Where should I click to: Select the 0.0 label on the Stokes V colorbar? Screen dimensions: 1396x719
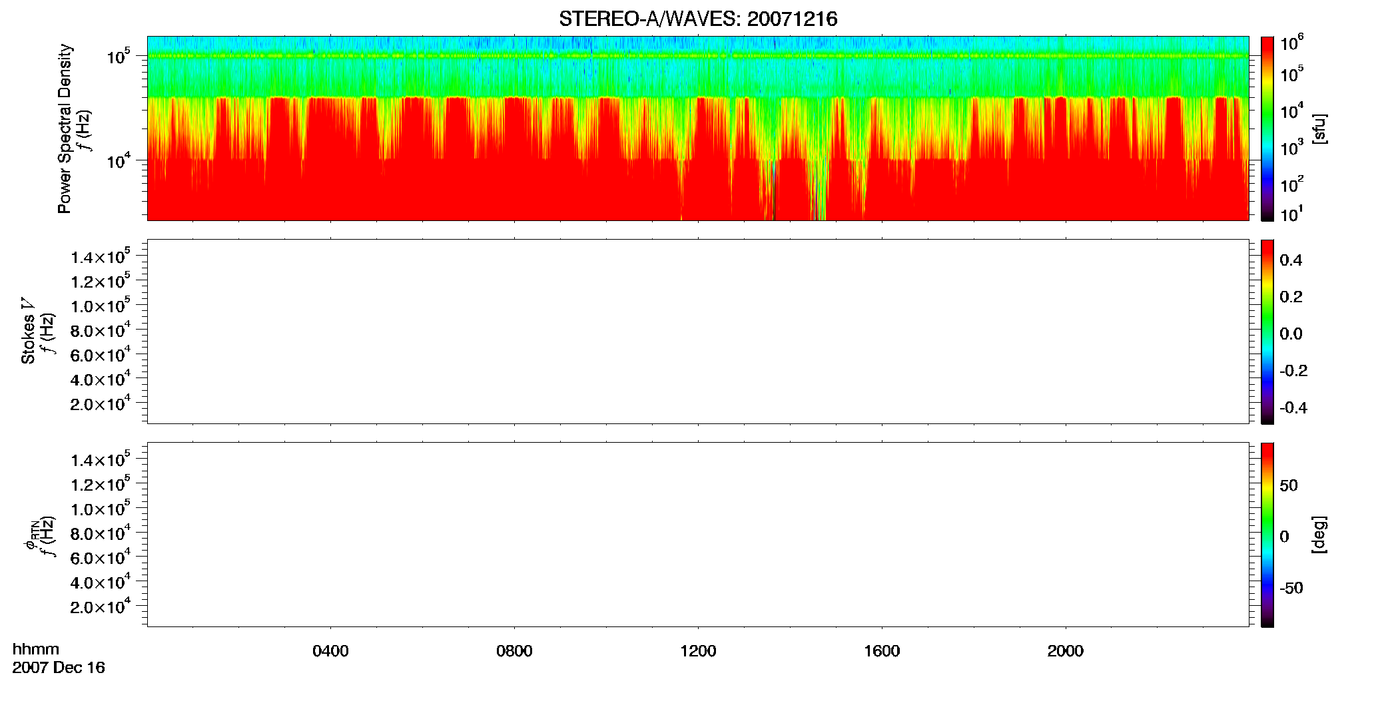coord(1291,334)
